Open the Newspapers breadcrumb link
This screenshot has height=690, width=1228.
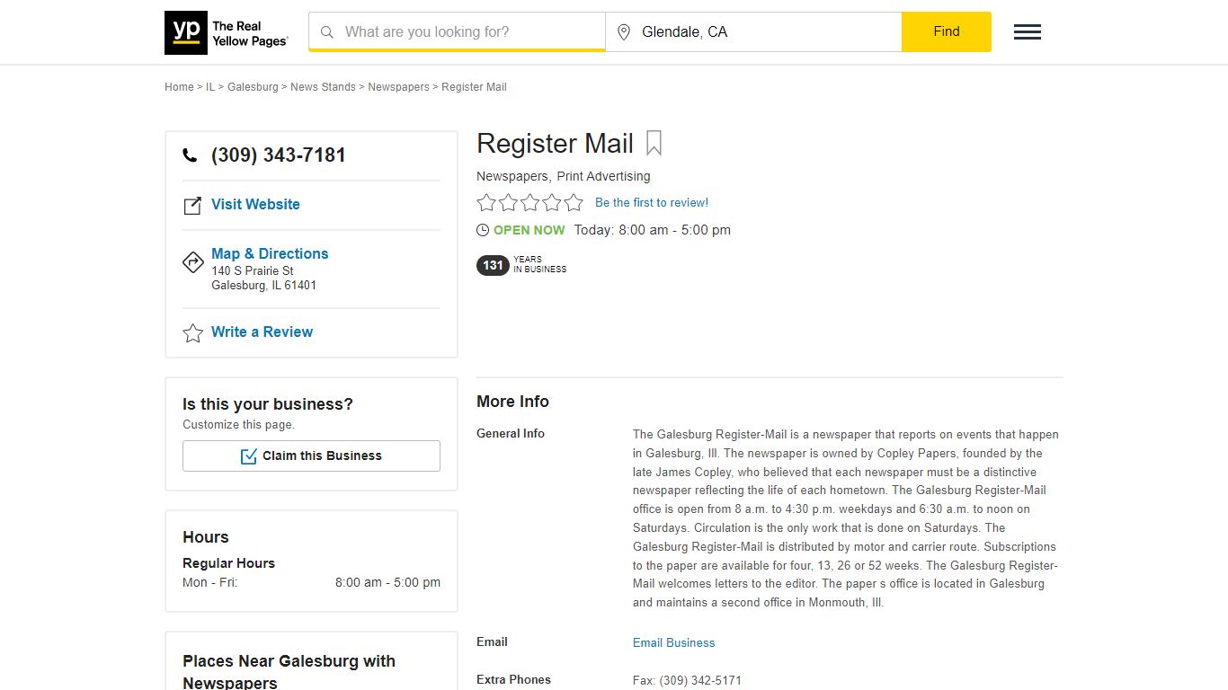point(398,87)
